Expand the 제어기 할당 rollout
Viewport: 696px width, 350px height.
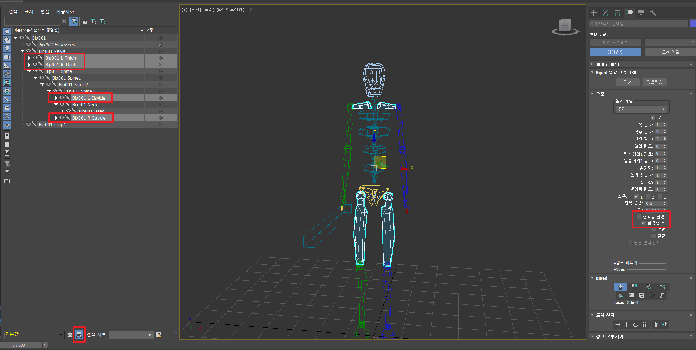point(607,64)
